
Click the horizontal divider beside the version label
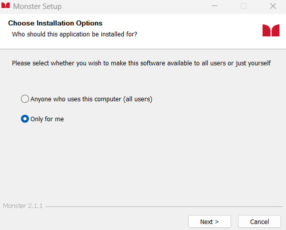(164, 207)
